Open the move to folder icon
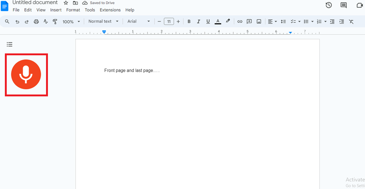The width and height of the screenshot is (365, 189). pos(75,3)
